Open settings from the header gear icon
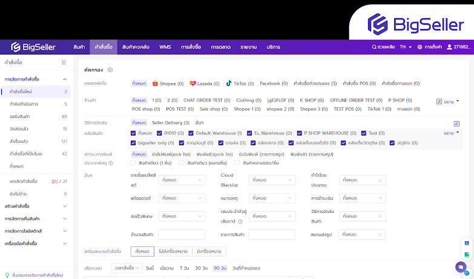Image resolution: width=474 pixels, height=279 pixels. tap(420, 47)
